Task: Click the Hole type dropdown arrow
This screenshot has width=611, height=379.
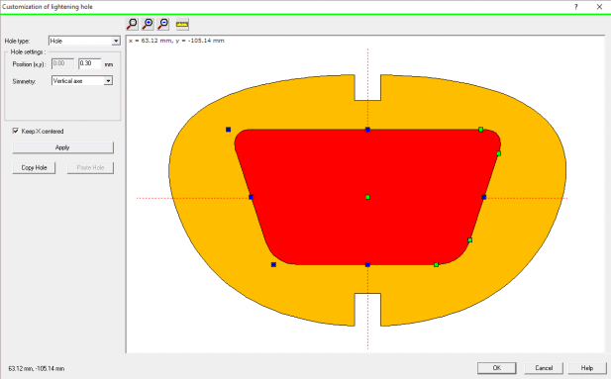Action: (116, 41)
